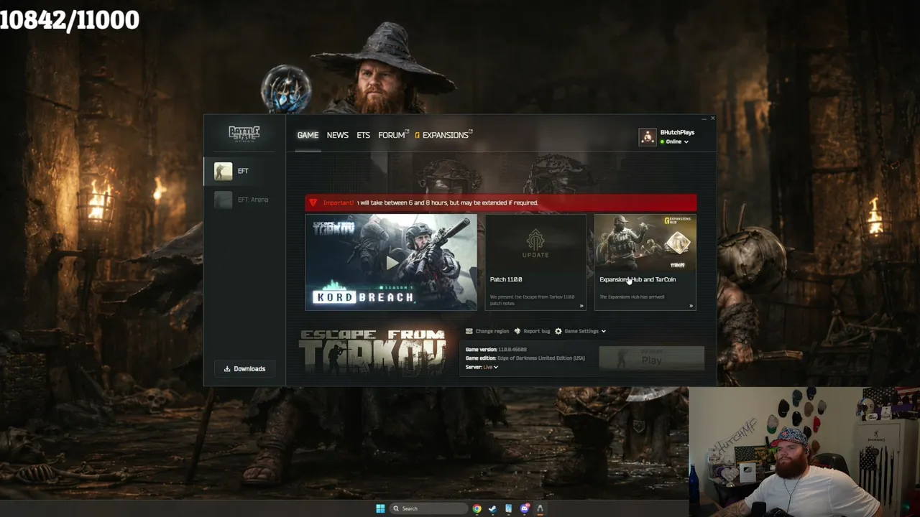The height and width of the screenshot is (517, 920).
Task: Open the FORUM tab
Action: click(393, 135)
